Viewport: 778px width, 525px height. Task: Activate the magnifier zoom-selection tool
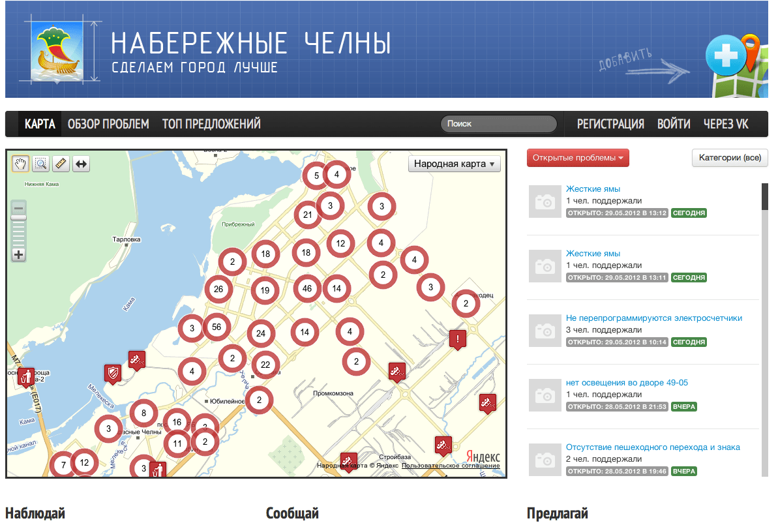pos(41,164)
